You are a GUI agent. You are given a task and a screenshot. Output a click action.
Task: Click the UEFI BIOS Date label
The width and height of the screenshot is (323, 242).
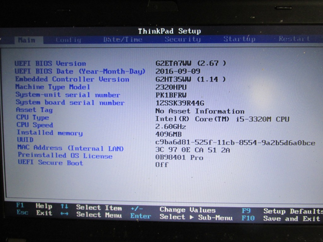(80, 72)
